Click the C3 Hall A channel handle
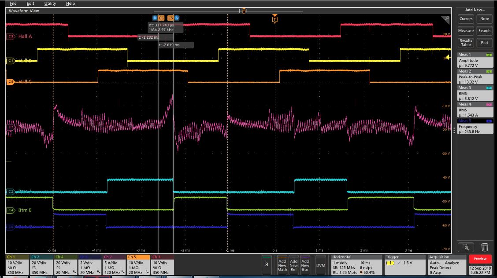Image resolution: width=497 pixels, height=278 pixels. click(x=11, y=37)
